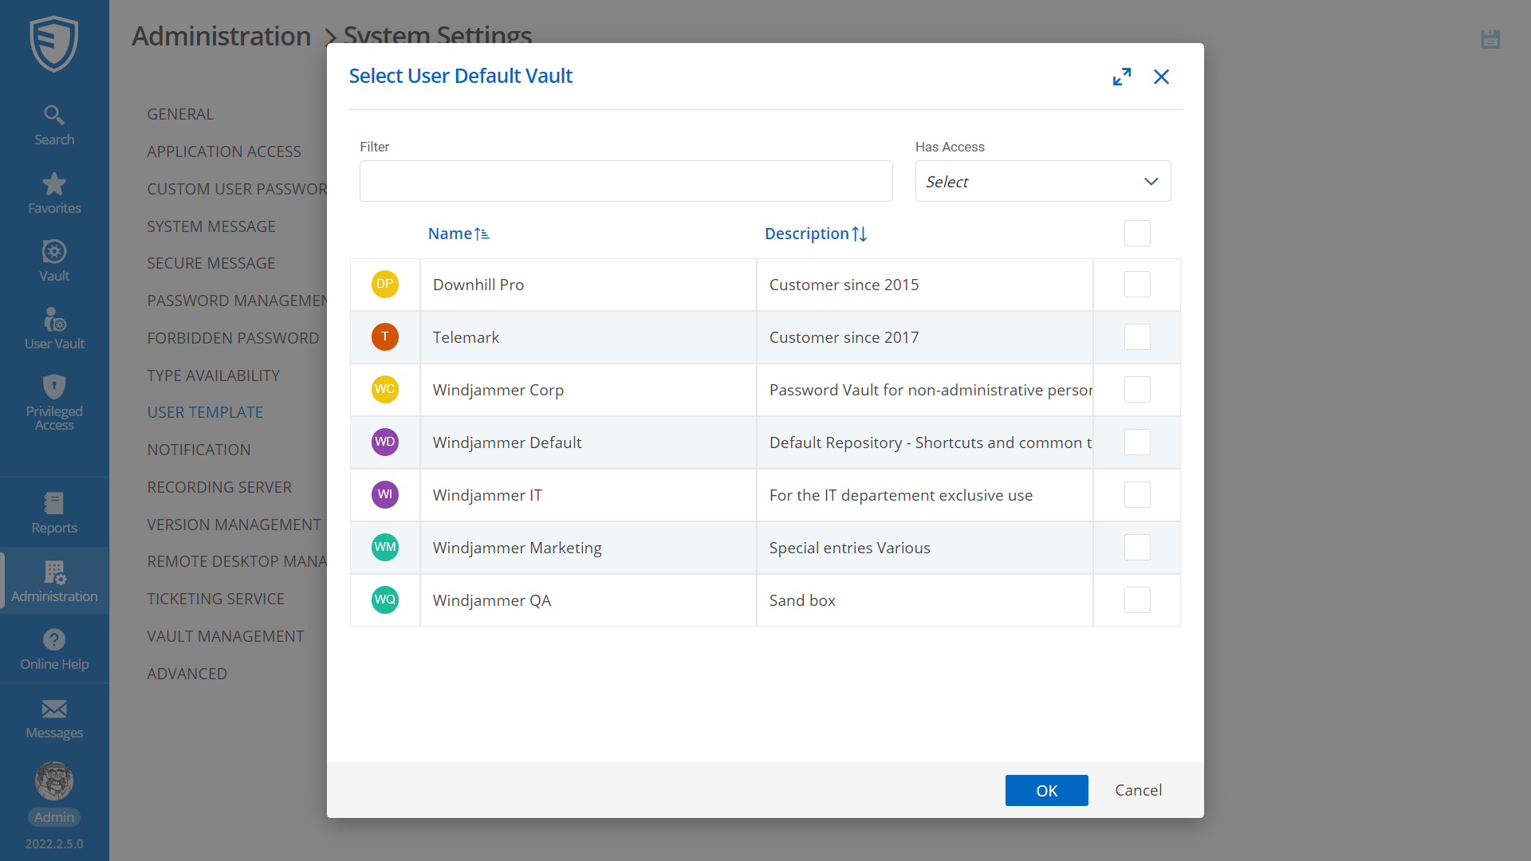
Task: Open the Search sidebar icon
Action: 54,125
